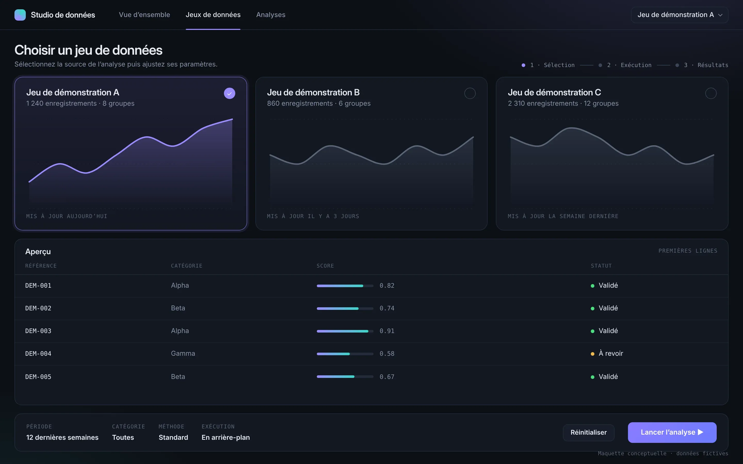743x464 pixels.
Task: Click the score bar for DEM-004
Action: [x=345, y=354]
